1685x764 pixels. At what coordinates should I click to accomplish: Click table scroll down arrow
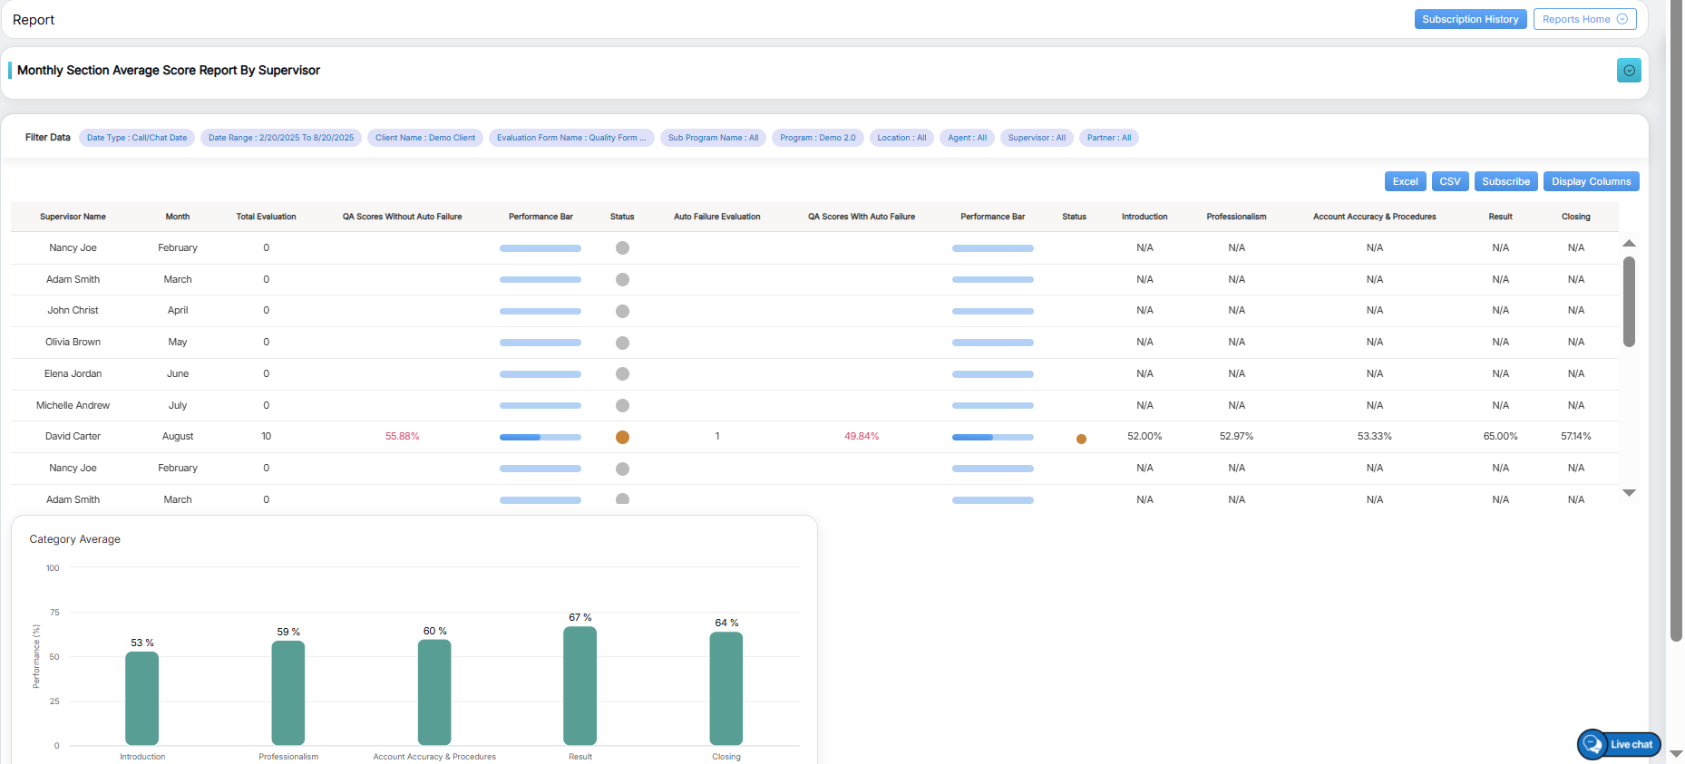coord(1629,493)
